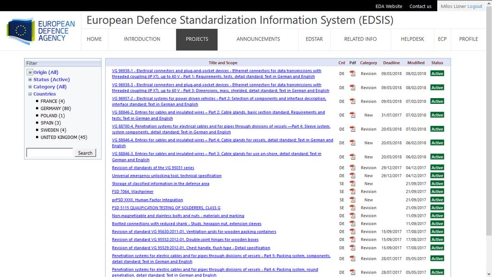Open PDF for VG 95630 ventilation grids
The width and height of the screenshot is (492, 277).
click(353, 231)
